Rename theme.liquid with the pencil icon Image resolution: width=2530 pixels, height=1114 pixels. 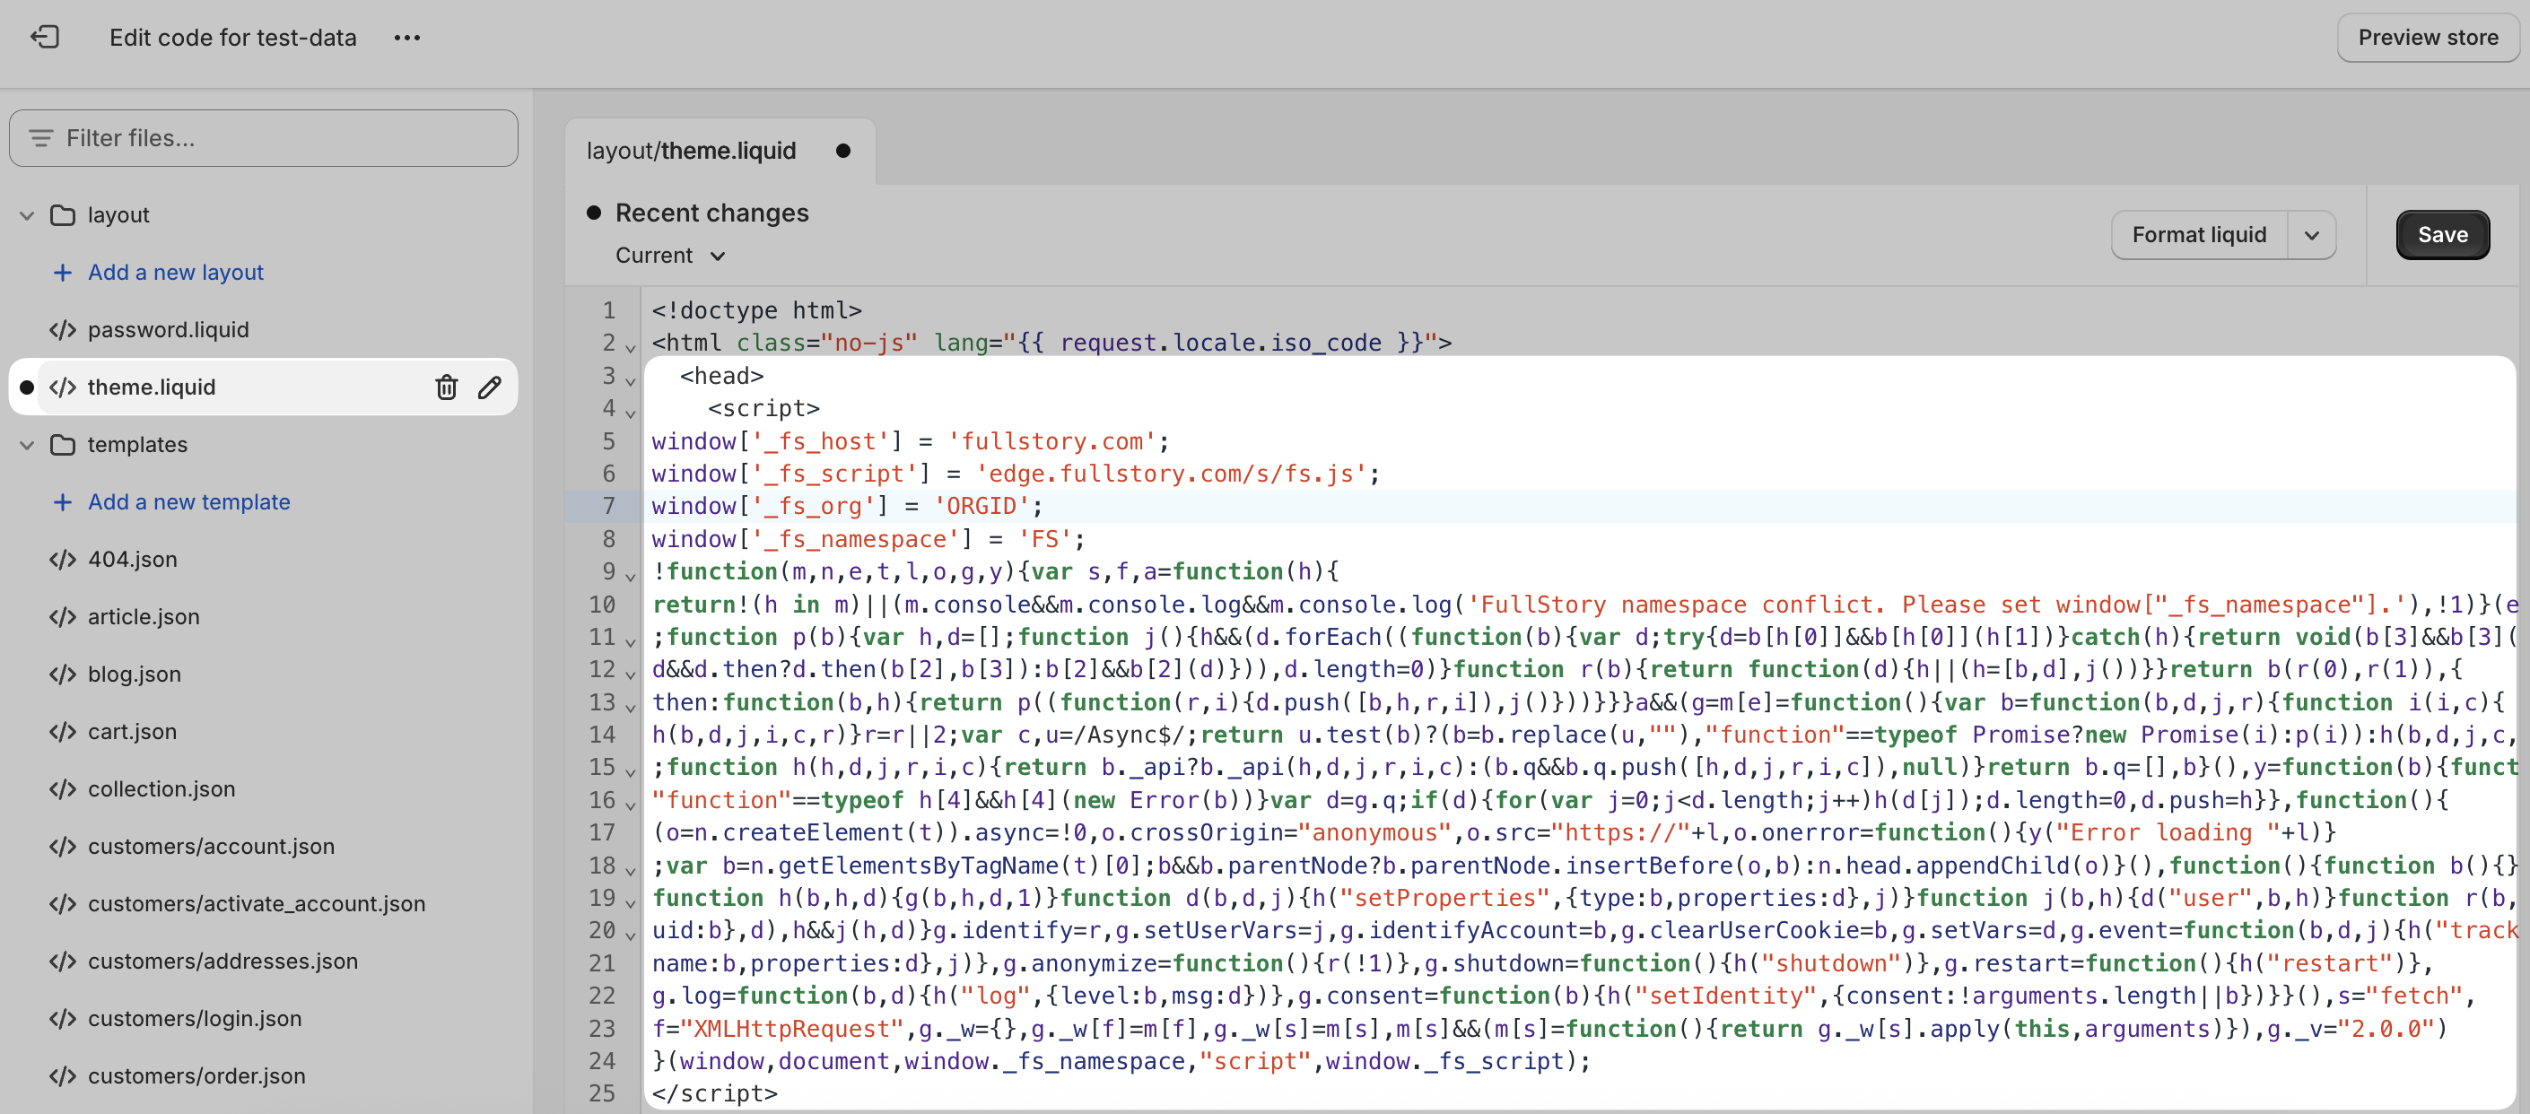[x=489, y=387]
